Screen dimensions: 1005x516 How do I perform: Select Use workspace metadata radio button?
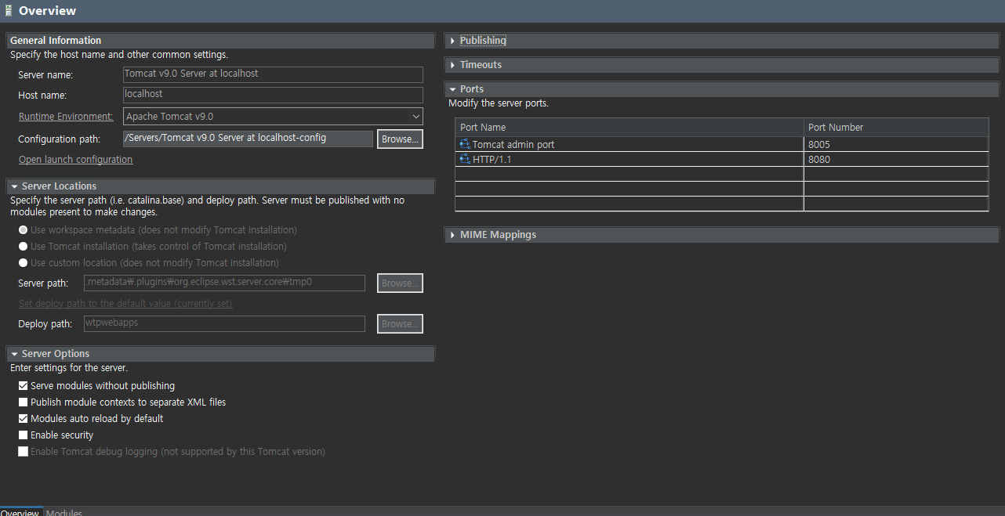[24, 230]
